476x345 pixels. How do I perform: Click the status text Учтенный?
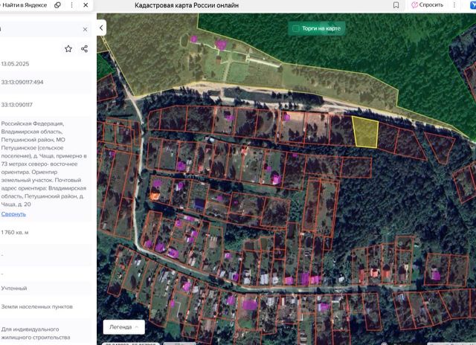(14, 288)
